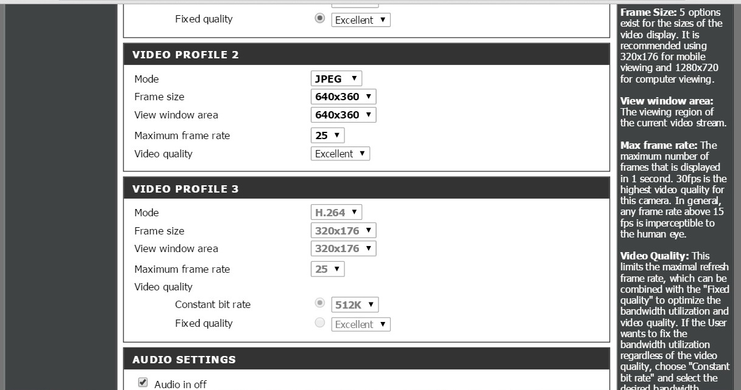
Task: Open Video Profile 3 Mode H.264 dropdown
Action: click(x=336, y=213)
